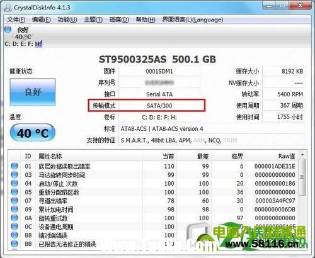Select the C: D: E: F: H: drive tab
Image resolution: width=315 pixels, height=258 pixels.
(23, 44)
